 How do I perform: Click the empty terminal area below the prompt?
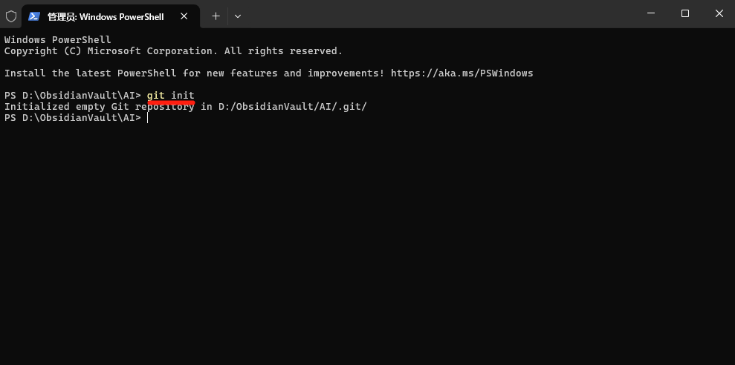tap(367, 245)
